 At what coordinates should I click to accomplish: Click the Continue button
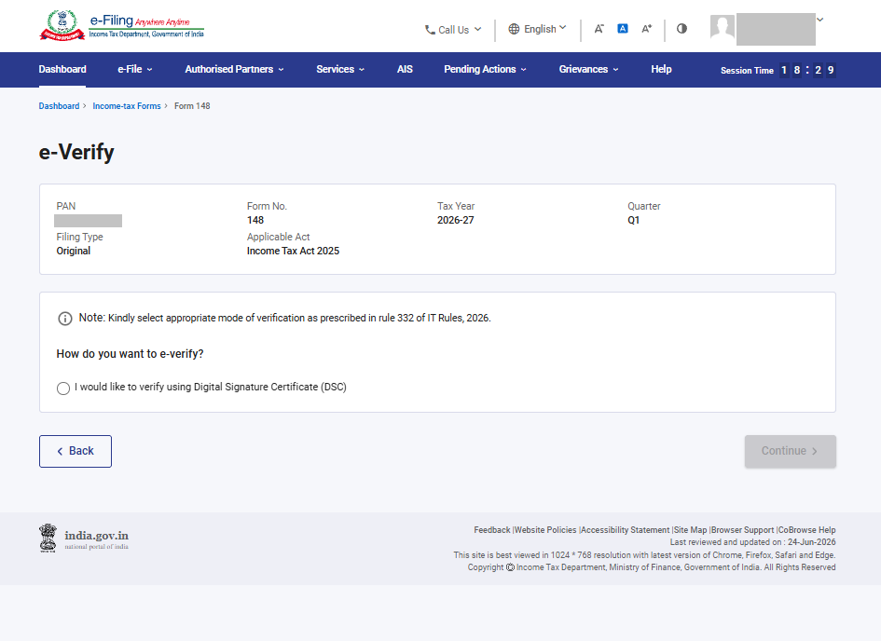pyautogui.click(x=790, y=451)
